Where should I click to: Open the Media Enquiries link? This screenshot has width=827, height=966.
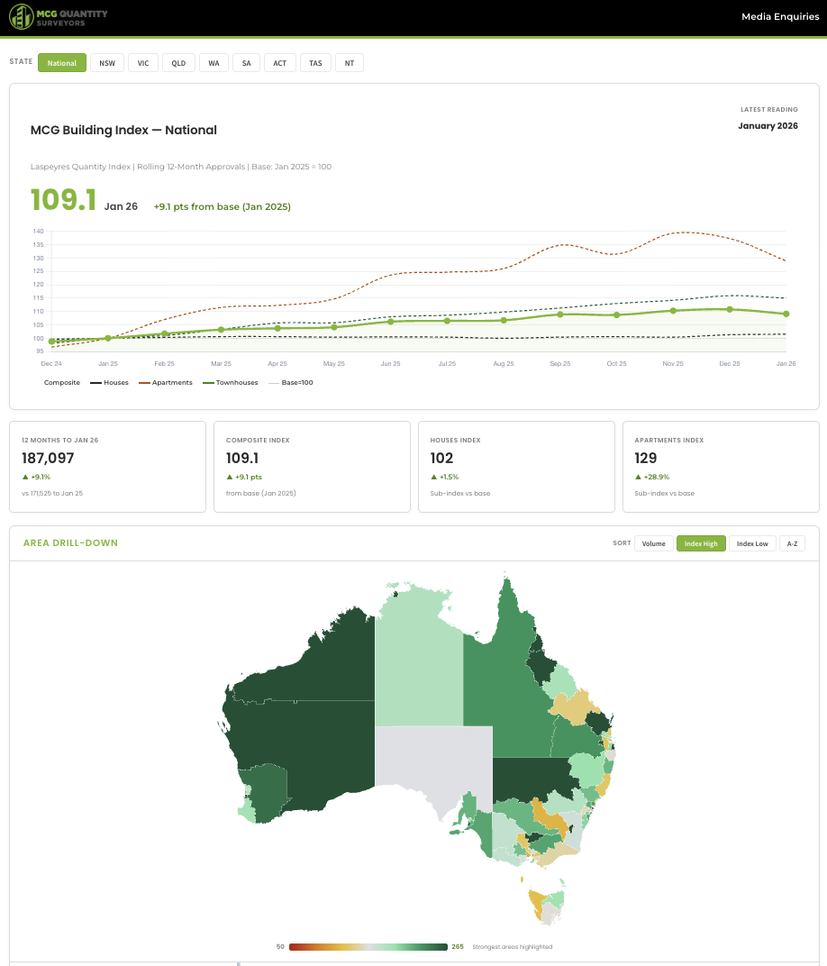(x=779, y=16)
